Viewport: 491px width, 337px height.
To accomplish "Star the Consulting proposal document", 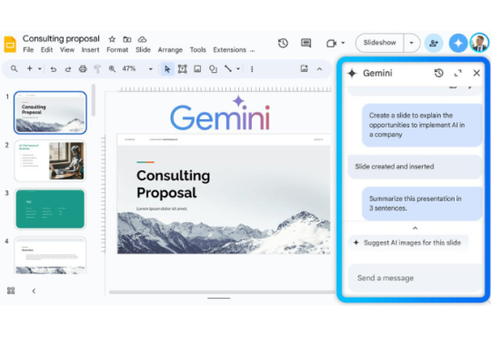I will tap(112, 39).
